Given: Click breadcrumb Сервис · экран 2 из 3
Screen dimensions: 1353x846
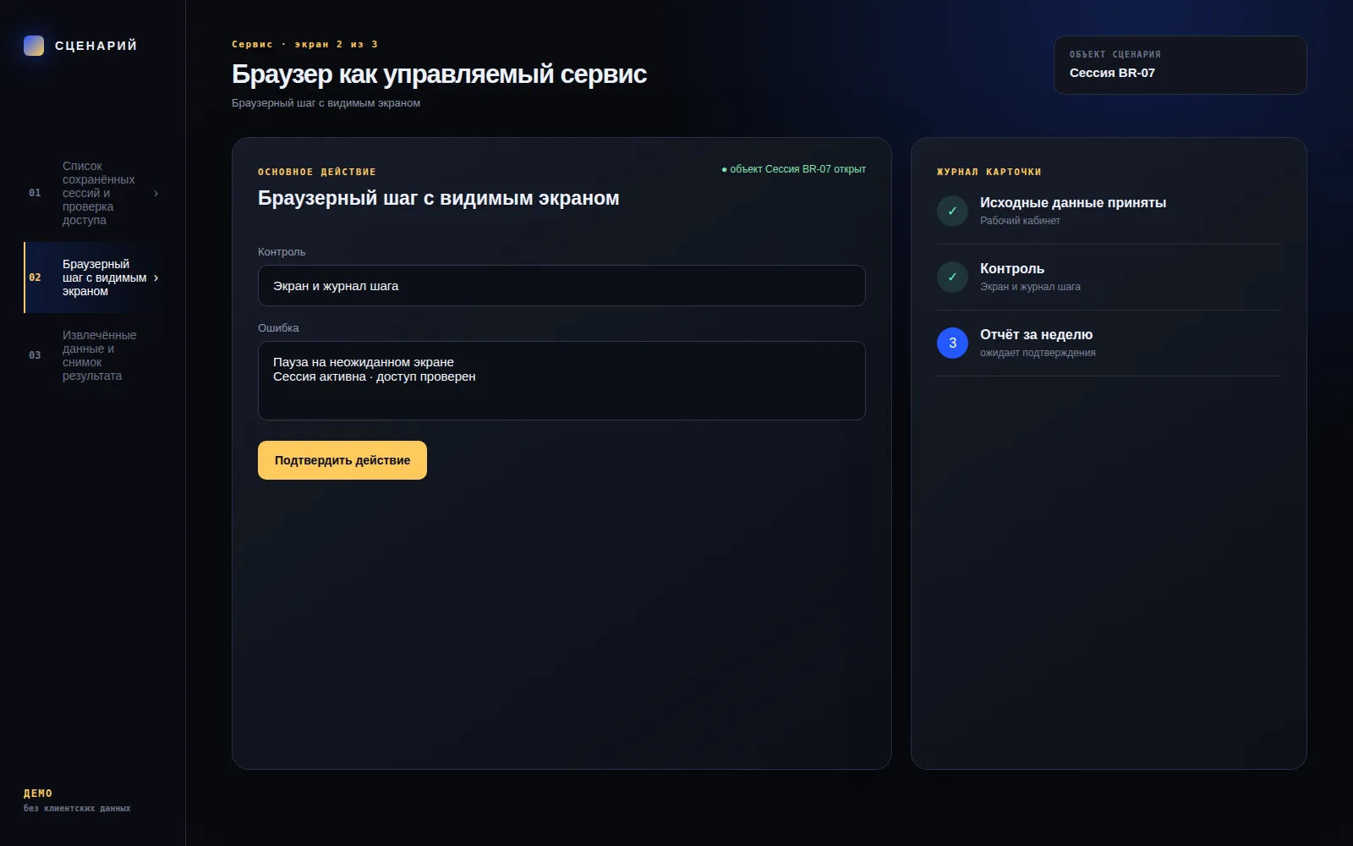Looking at the screenshot, I should [304, 44].
